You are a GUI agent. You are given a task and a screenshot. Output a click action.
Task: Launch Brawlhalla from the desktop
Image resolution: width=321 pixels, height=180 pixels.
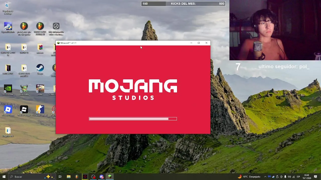[x=24, y=90]
